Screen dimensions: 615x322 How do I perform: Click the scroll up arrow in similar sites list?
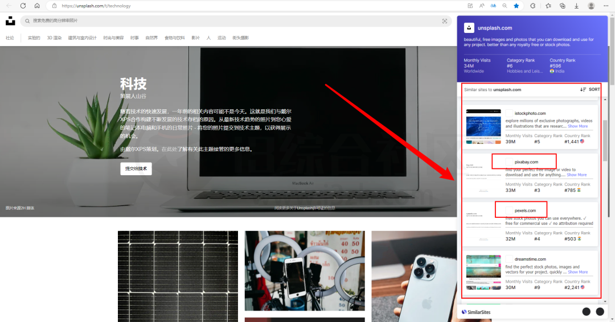605,100
